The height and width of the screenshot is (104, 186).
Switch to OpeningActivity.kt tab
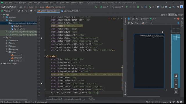coord(71,11)
